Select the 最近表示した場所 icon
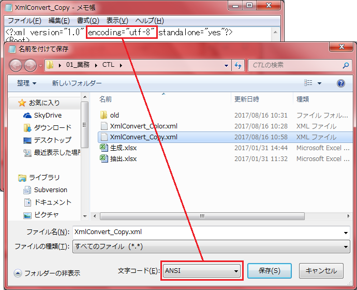Viewport: 357px width, 290px height. click(x=27, y=153)
